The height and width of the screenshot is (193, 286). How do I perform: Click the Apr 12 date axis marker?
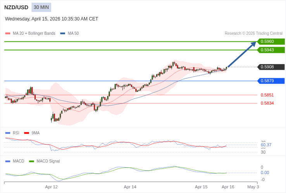click(51, 187)
